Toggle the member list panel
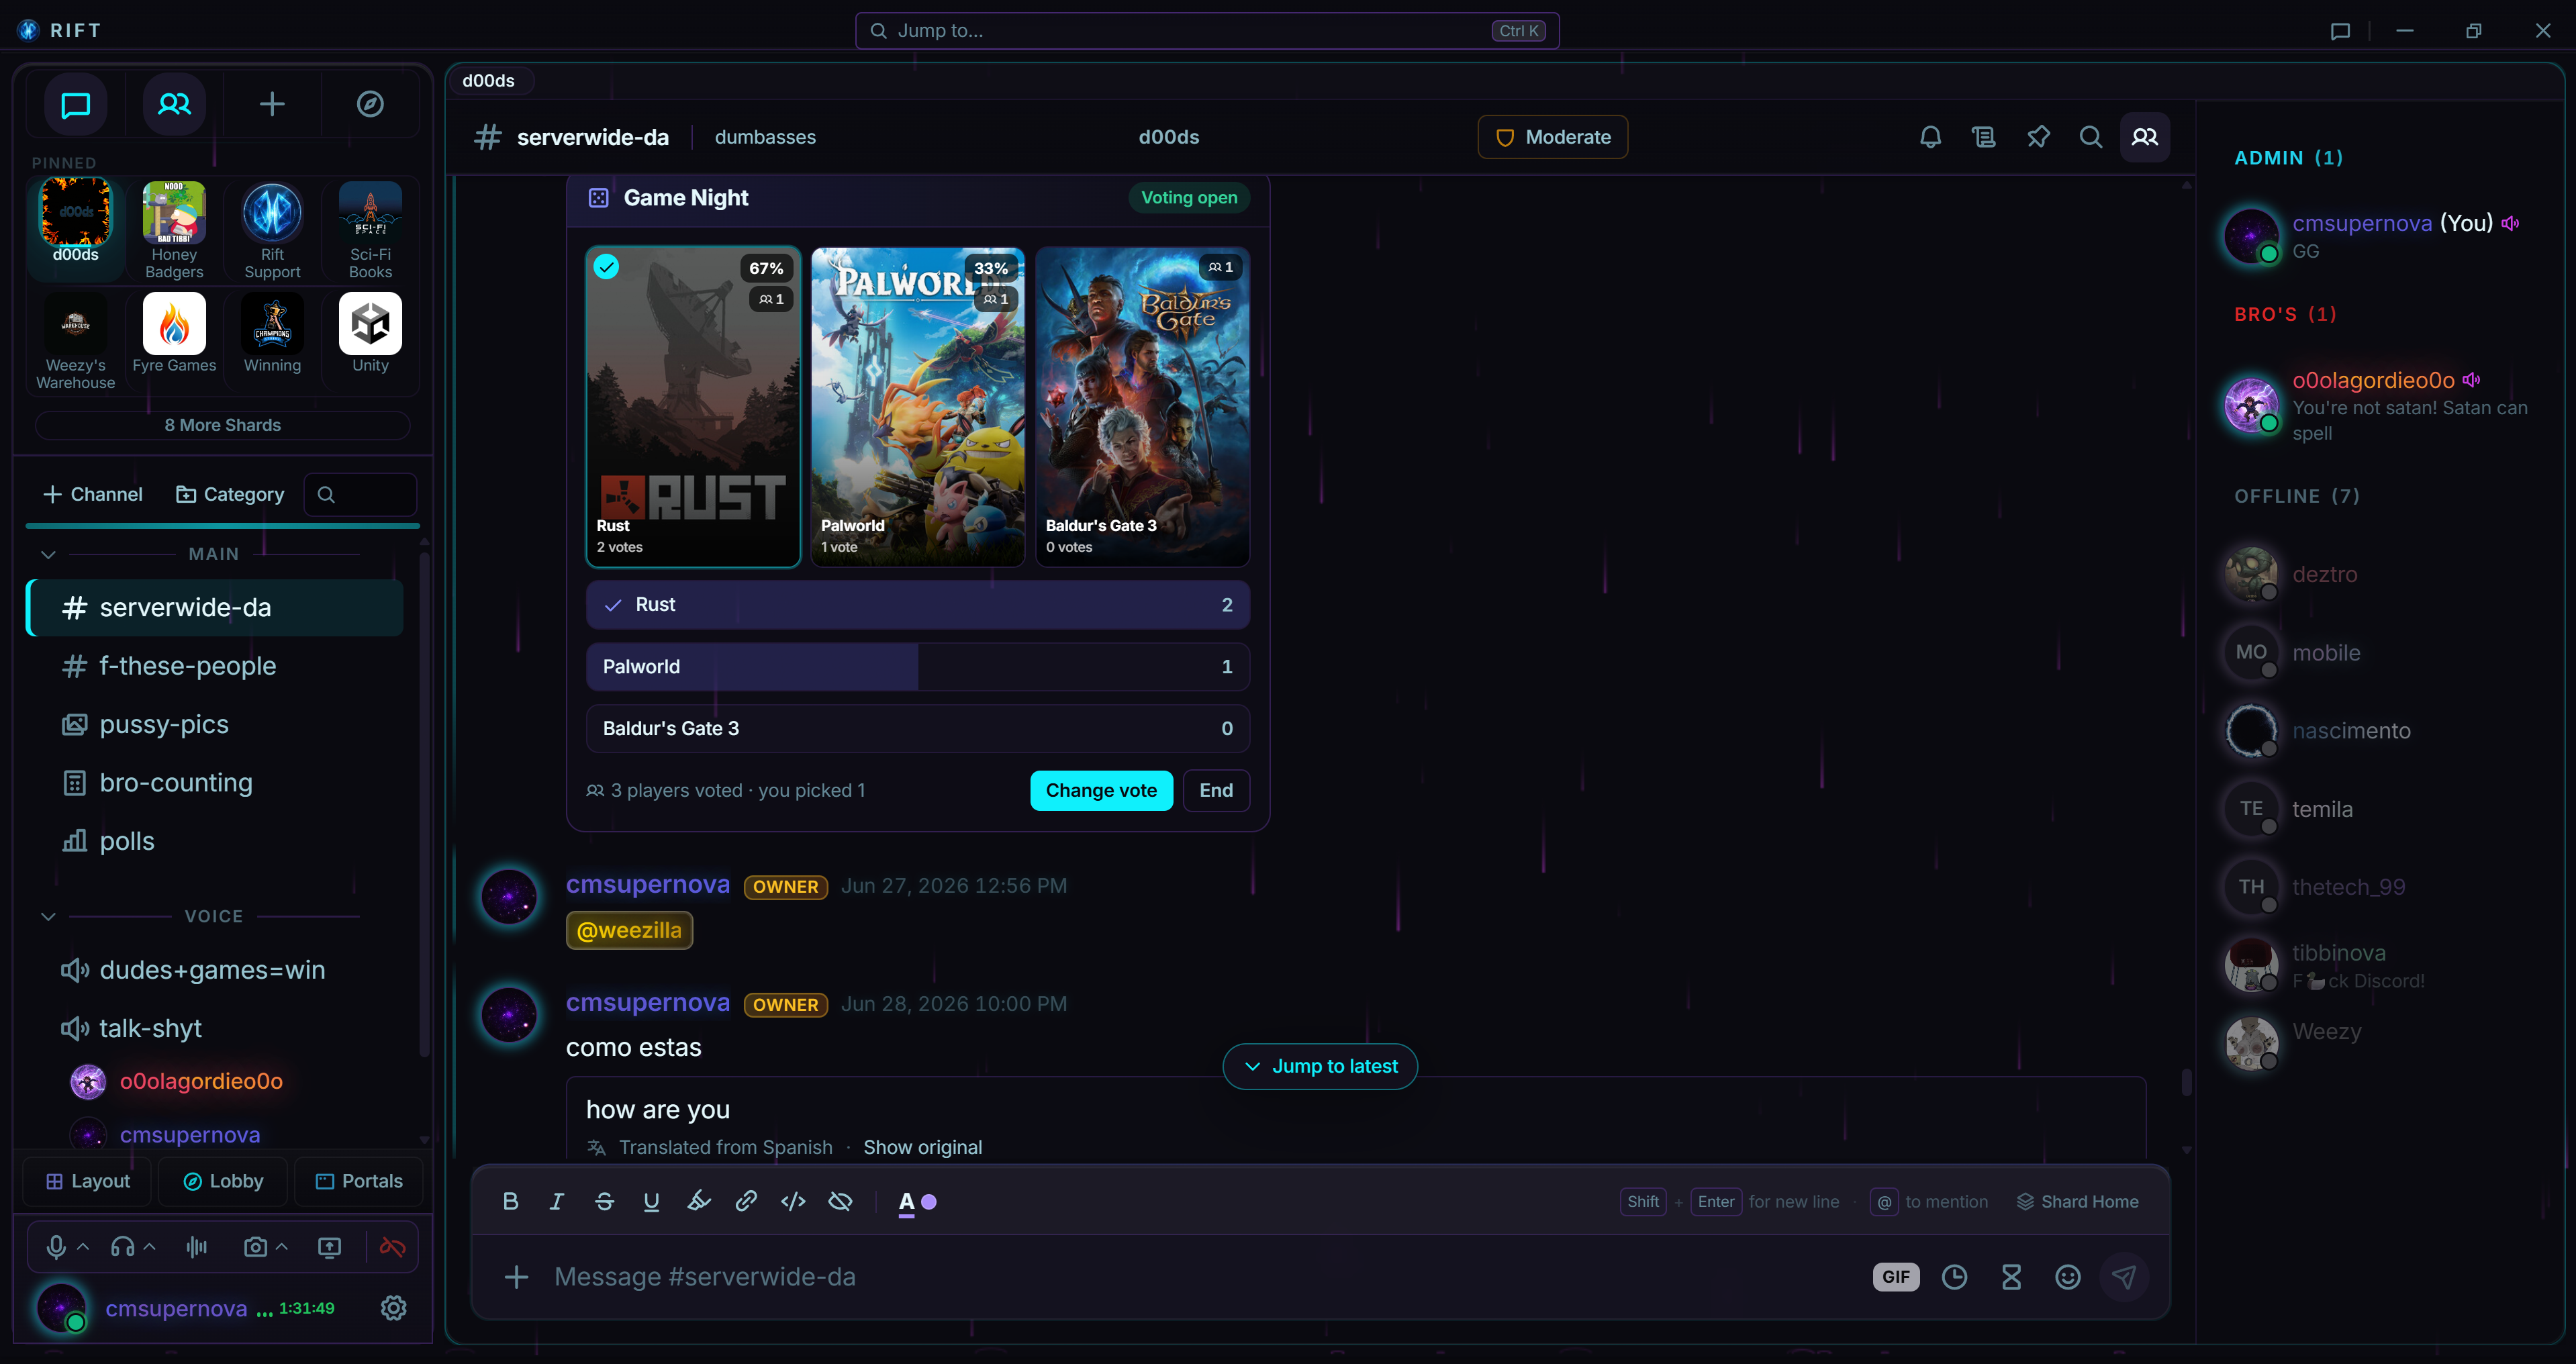Viewport: 2576px width, 1364px height. pos(2145,137)
